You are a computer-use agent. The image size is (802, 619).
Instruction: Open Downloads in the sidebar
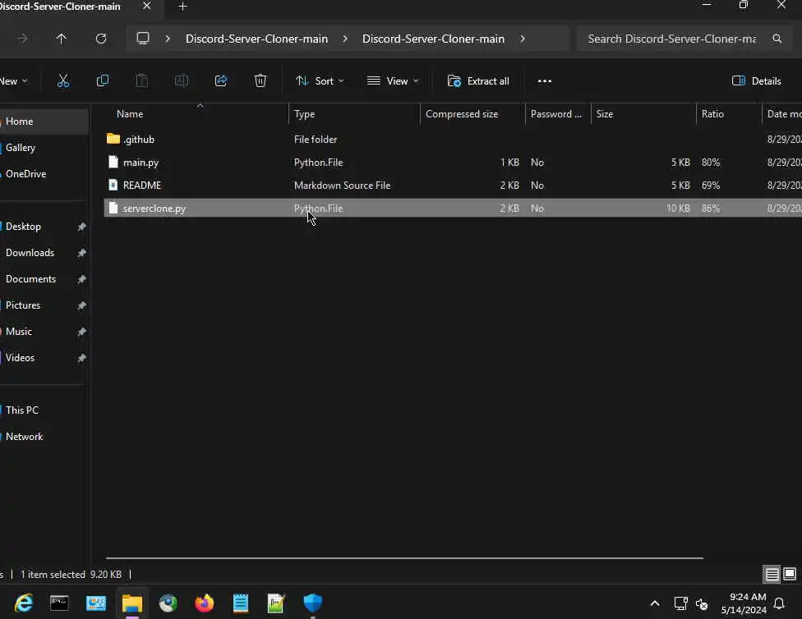tap(44, 253)
